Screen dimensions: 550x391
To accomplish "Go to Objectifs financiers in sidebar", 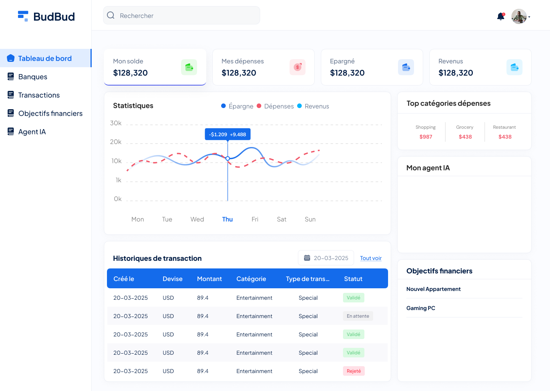I will (x=50, y=113).
